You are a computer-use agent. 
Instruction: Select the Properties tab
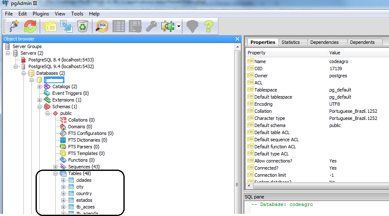click(x=263, y=42)
